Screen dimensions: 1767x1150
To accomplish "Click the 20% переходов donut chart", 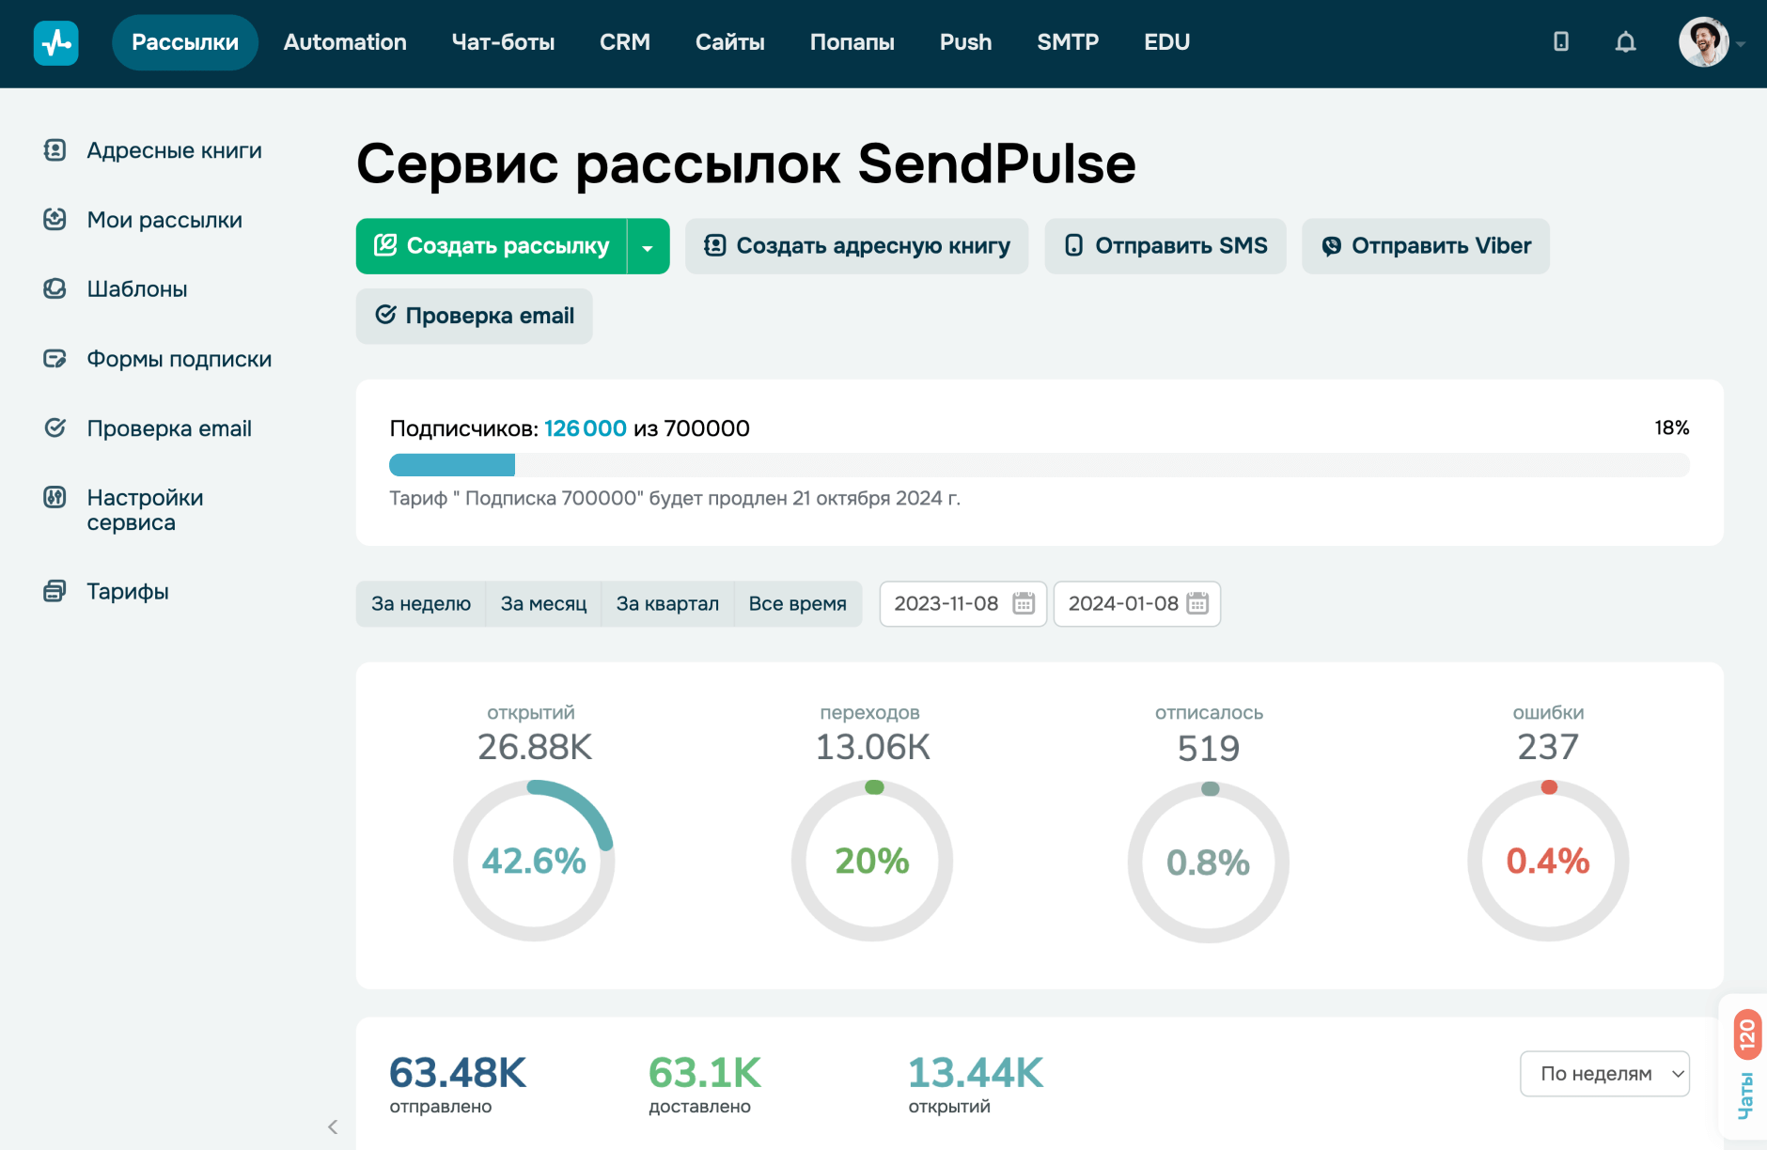I will (x=872, y=861).
